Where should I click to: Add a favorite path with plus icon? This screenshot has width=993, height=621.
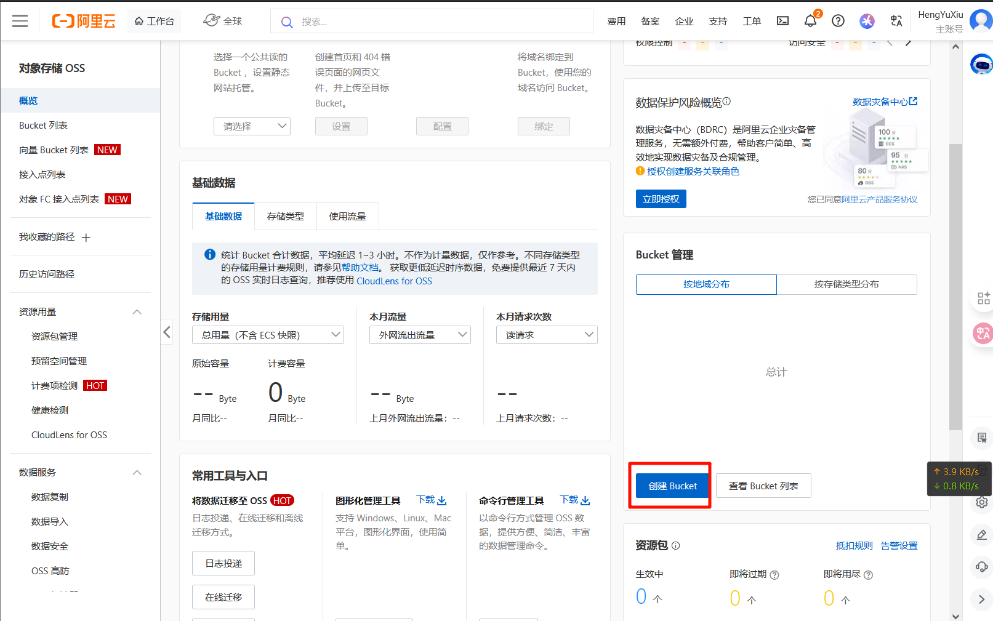pos(86,238)
